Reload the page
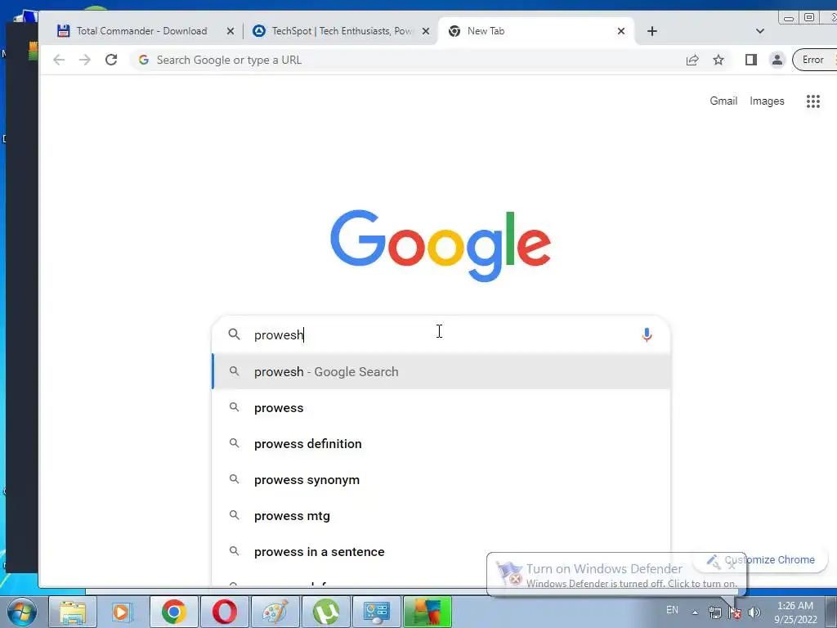The width and height of the screenshot is (837, 628). [111, 60]
